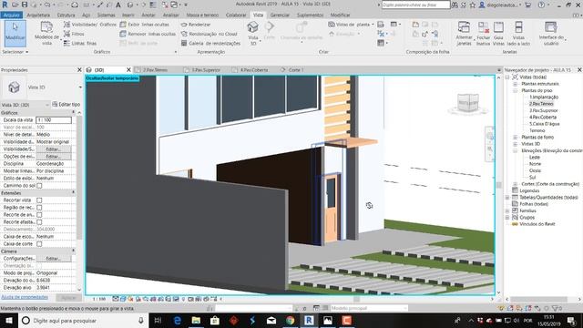Toggle the Recortar vista checkbox
Screen dimensions: 583x328
click(x=39, y=200)
